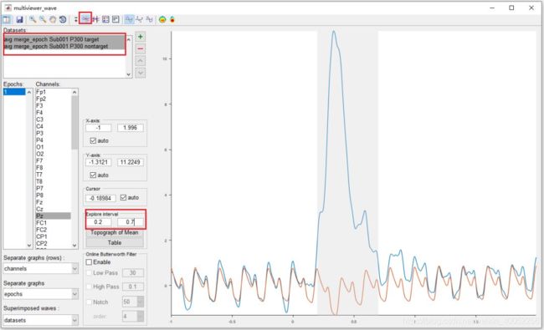Toggle the X-axis auto checkbox
The image size is (544, 330).
point(93,140)
